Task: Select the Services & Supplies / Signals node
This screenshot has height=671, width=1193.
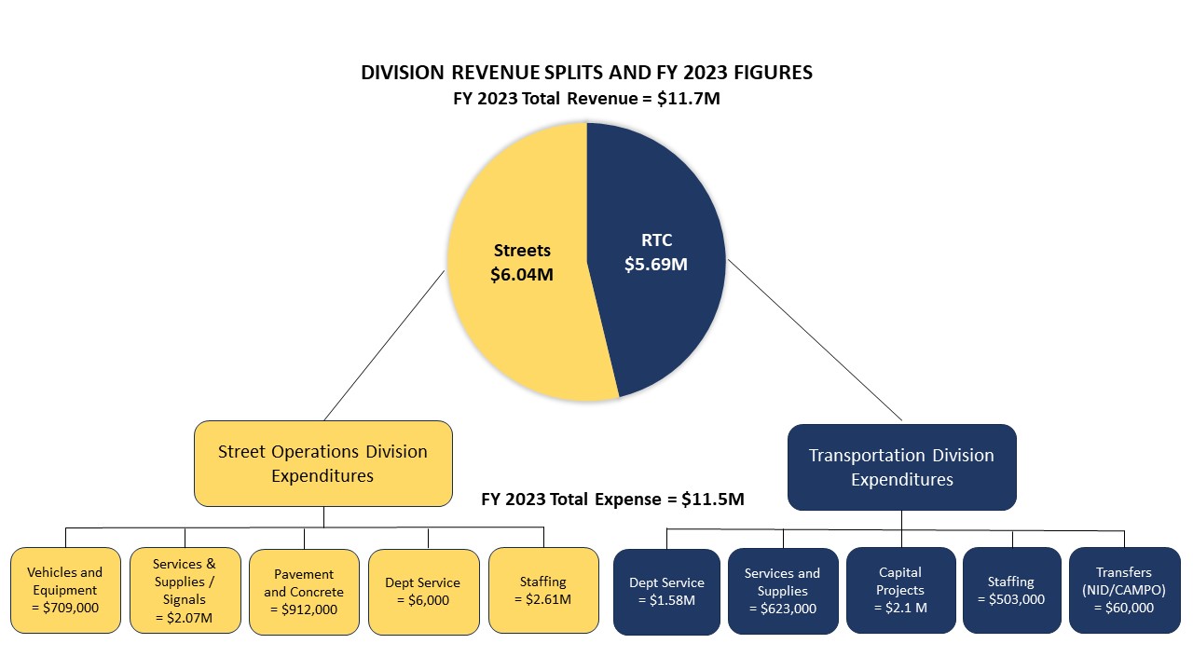Action: click(185, 590)
